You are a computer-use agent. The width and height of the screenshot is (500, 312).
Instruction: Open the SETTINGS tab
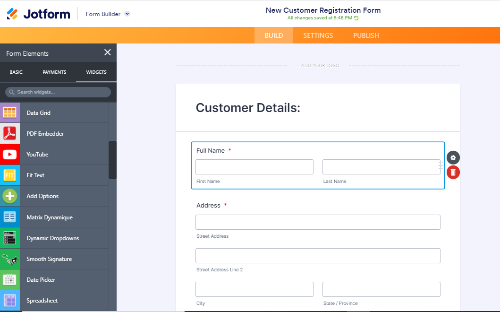pyautogui.click(x=318, y=35)
